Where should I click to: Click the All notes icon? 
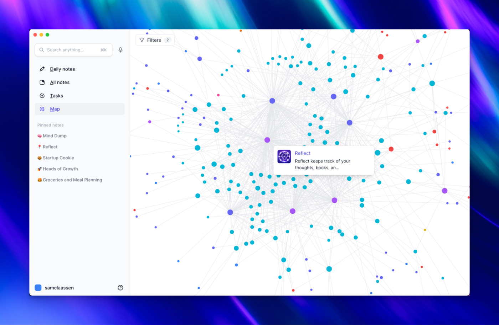[x=42, y=82]
